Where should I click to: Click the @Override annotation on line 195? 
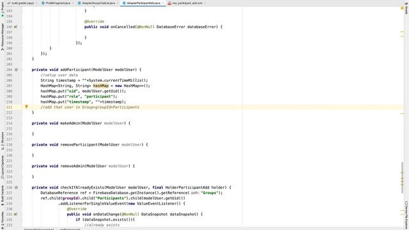[94, 22]
